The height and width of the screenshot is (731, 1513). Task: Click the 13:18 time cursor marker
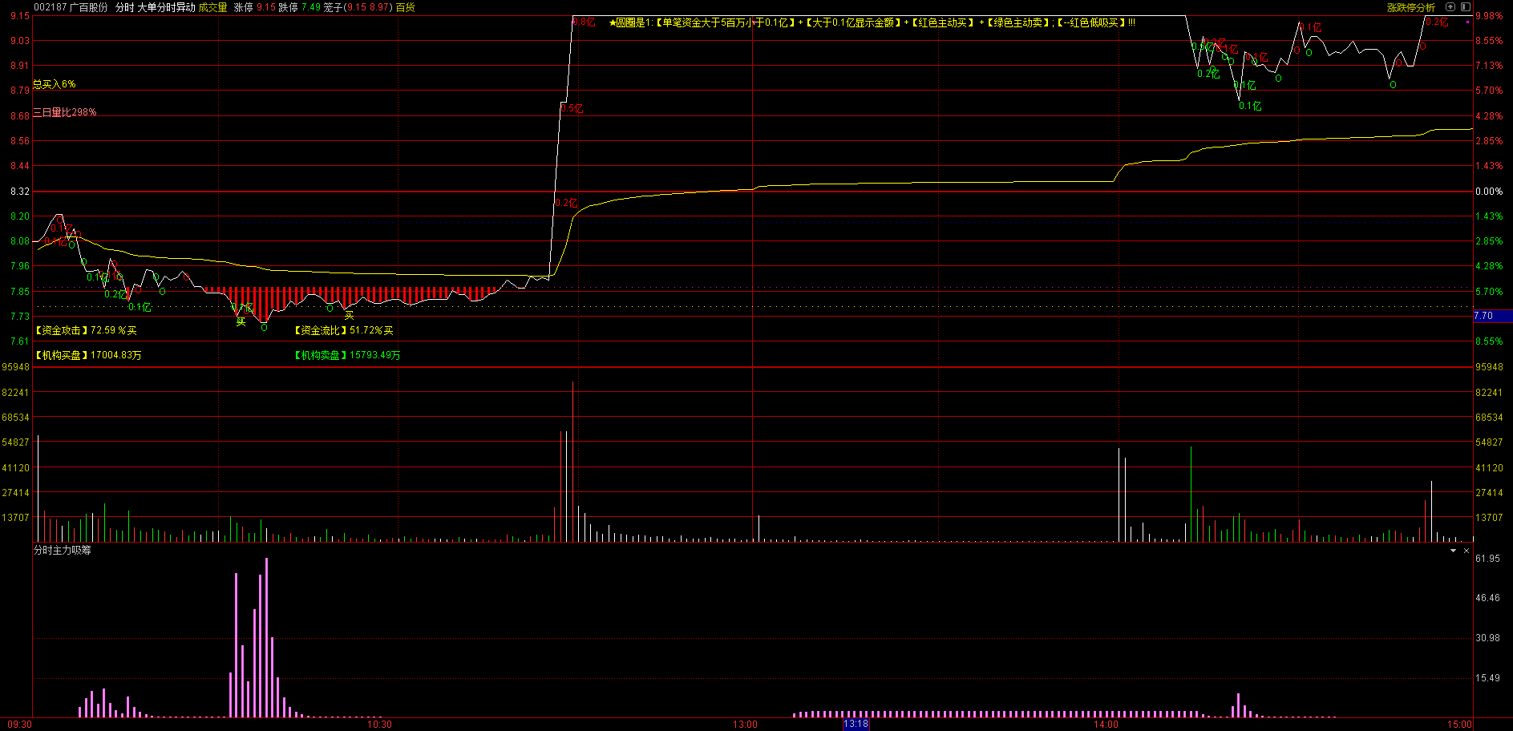856,724
